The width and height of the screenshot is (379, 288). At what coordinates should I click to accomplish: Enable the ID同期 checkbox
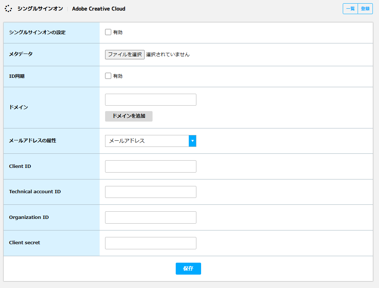pyautogui.click(x=108, y=76)
